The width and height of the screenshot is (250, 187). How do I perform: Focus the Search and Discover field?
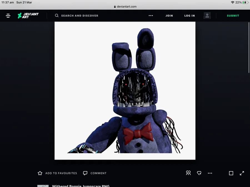coord(80,16)
